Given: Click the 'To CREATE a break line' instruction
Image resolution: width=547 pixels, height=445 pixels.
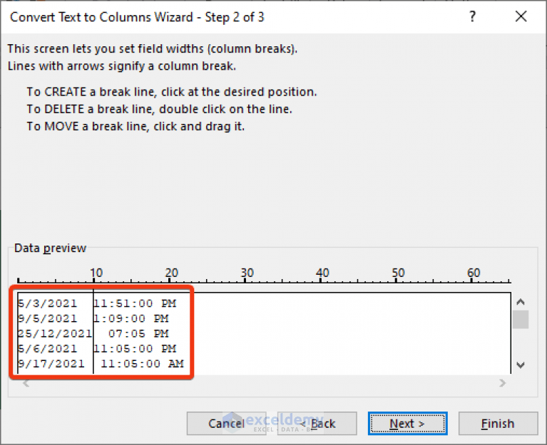Looking at the screenshot, I should point(172,92).
